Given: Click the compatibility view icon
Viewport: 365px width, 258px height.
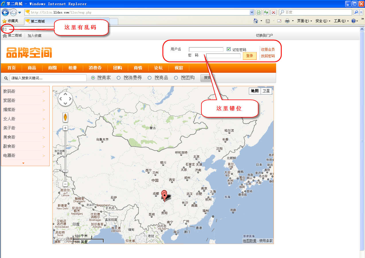Looking at the screenshot, I should (259, 12).
